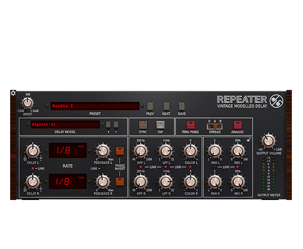Toggle the LPF link LED
This screenshot has height=249, width=303.
166,167
